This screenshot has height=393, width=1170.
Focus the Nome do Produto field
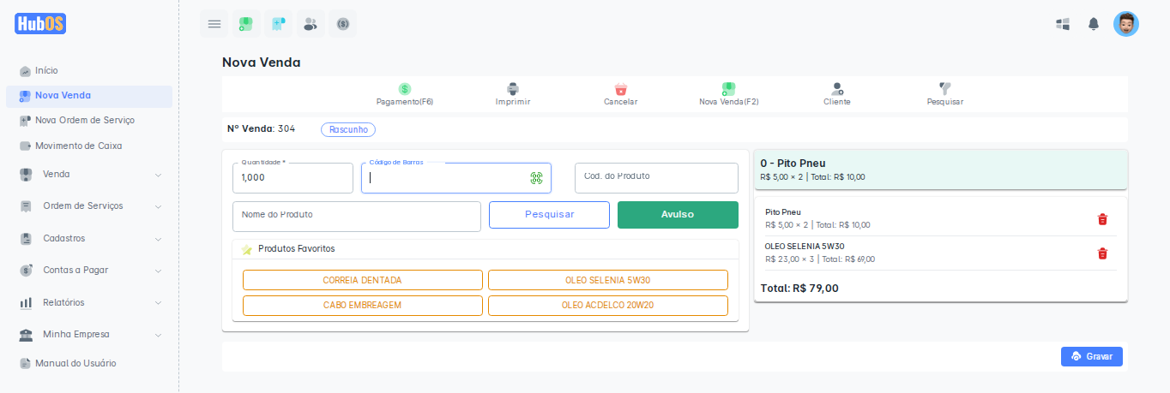(x=356, y=217)
